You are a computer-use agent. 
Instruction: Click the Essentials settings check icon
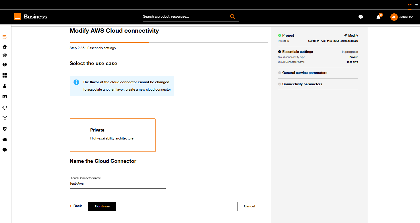tap(279, 52)
